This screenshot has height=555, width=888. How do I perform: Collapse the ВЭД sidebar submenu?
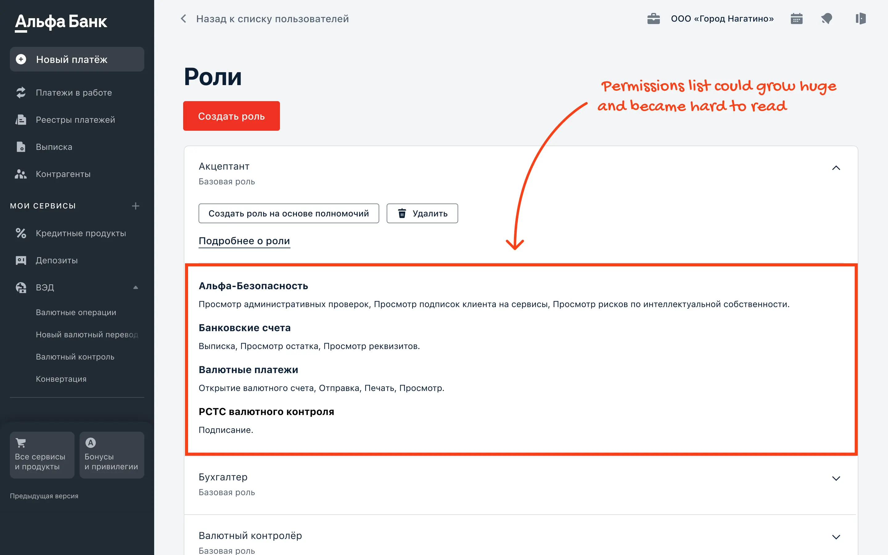point(135,287)
